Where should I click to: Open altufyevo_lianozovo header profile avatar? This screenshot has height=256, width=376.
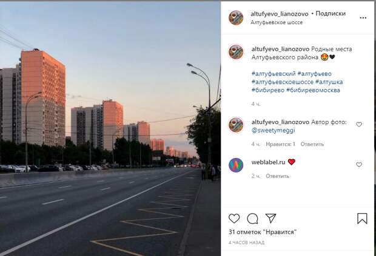[x=236, y=18]
